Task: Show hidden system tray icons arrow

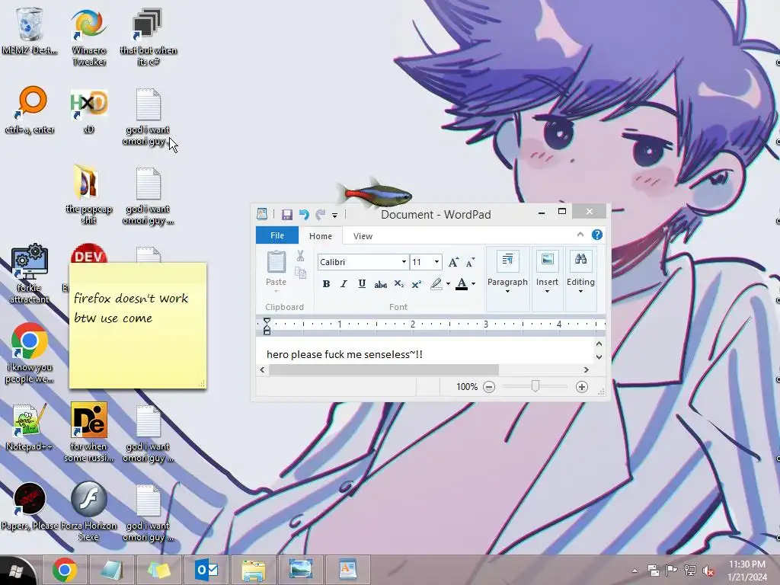Action: [635, 571]
